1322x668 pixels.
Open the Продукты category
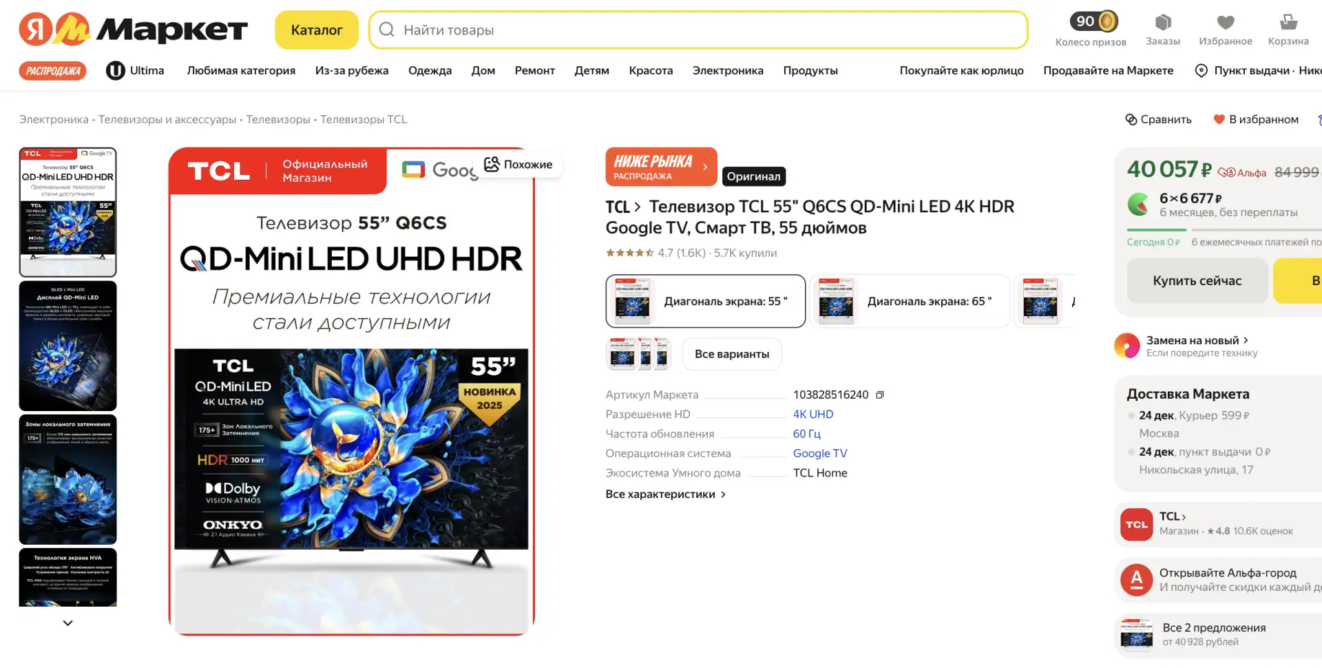click(x=810, y=70)
